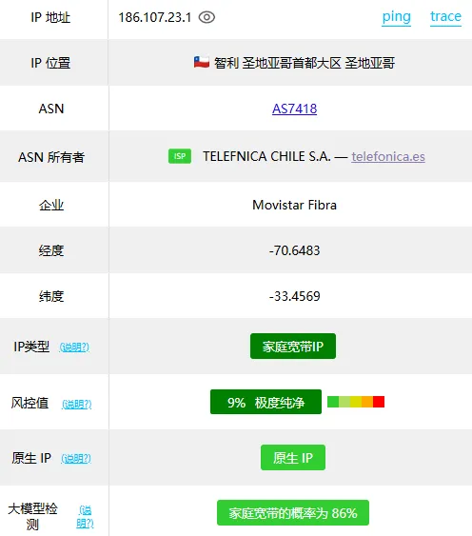Viewport: 472px width, 536px height.
Task: Open the 说明 link next to 原生 IP
Action: pyautogui.click(x=76, y=458)
